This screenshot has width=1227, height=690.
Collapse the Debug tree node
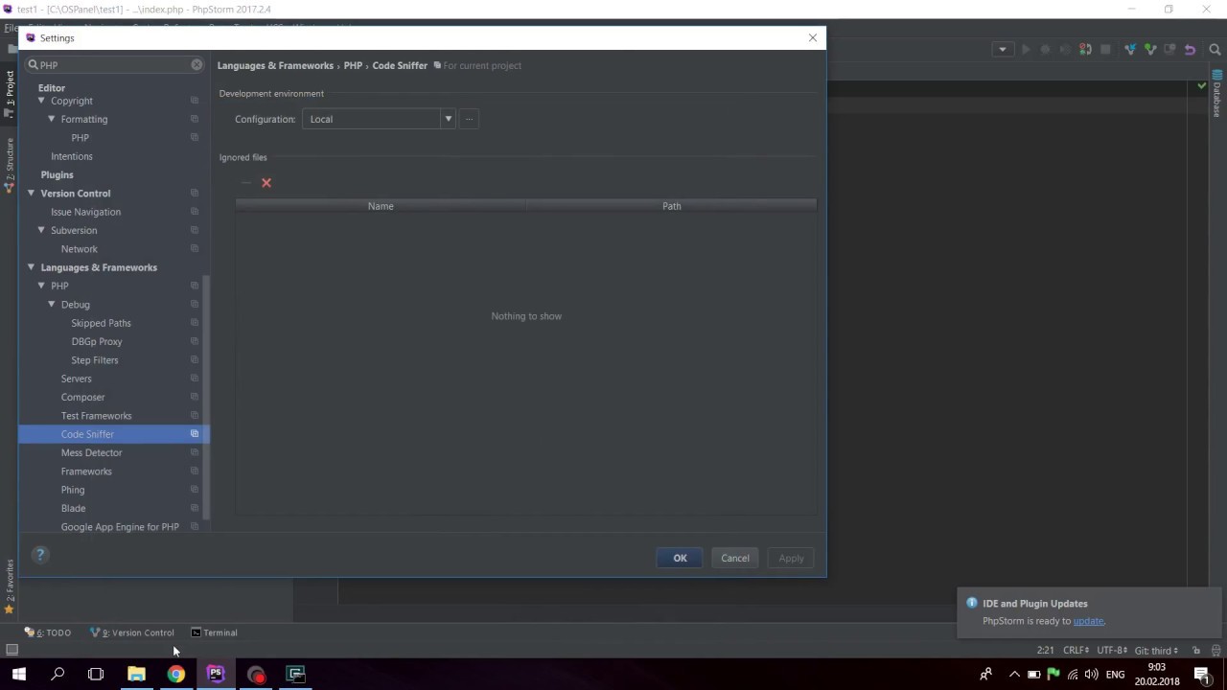pyautogui.click(x=52, y=304)
